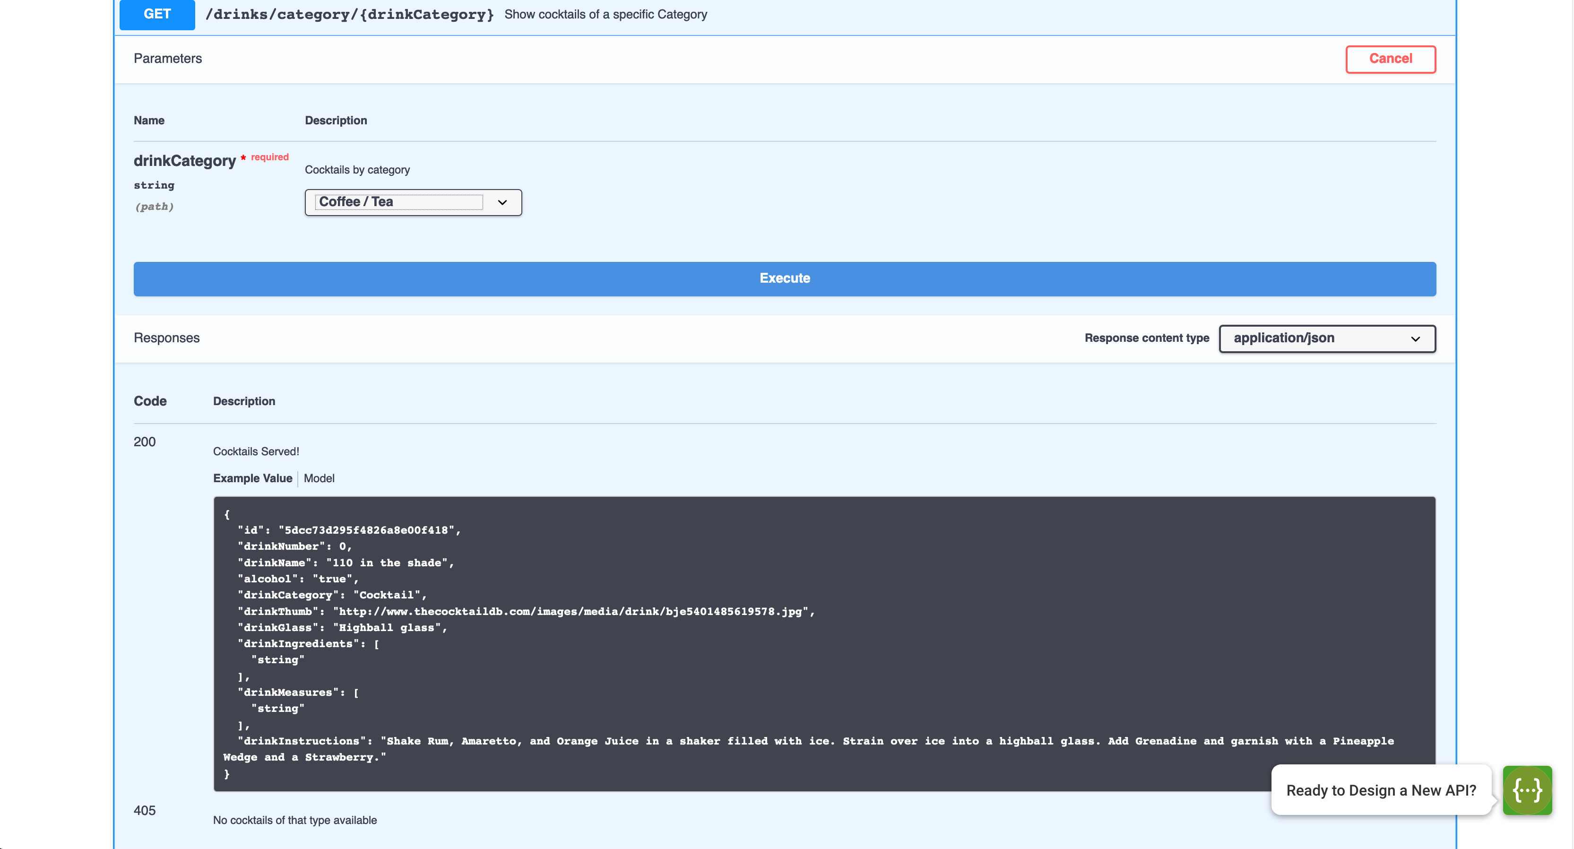1574x849 pixels.
Task: Click the Cancel button
Action: pos(1390,59)
